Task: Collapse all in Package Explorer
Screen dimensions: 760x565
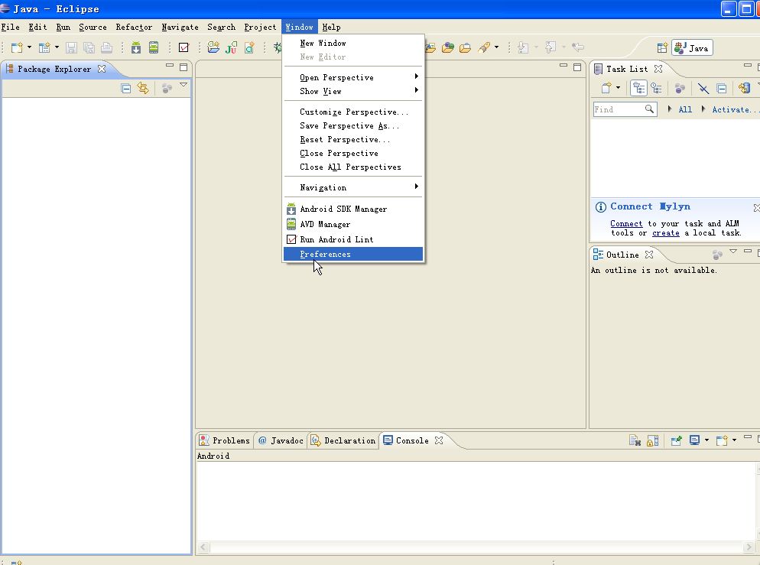Action: tap(126, 88)
